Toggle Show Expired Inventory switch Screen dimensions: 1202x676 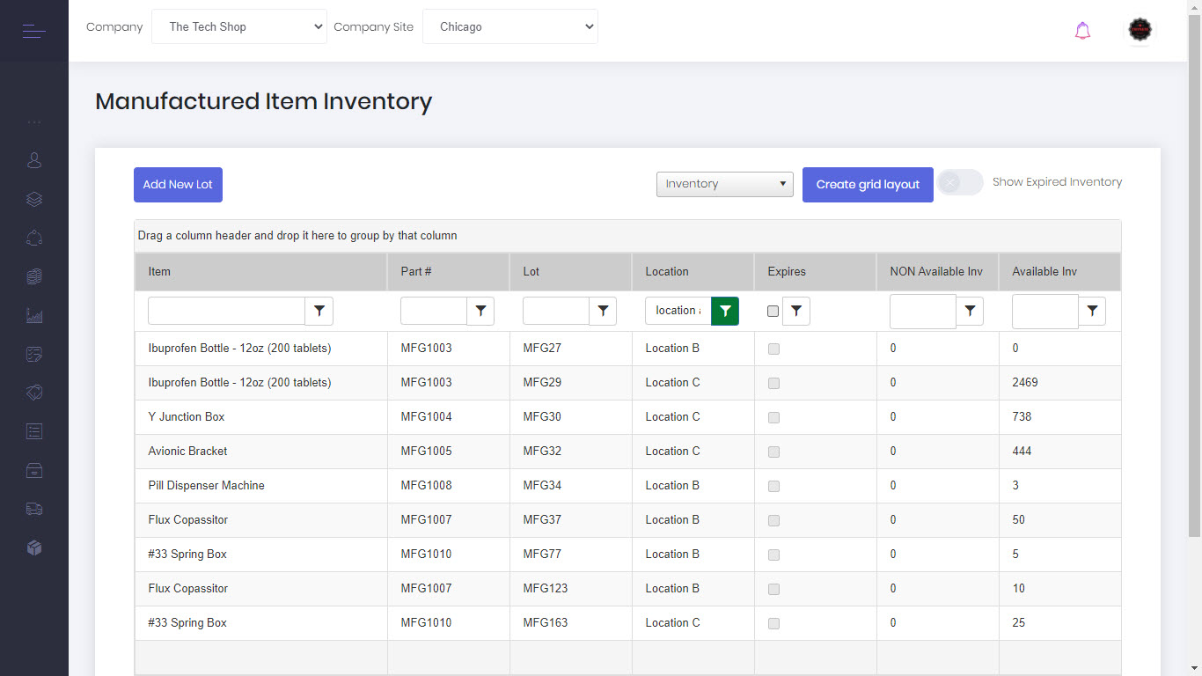coord(960,182)
